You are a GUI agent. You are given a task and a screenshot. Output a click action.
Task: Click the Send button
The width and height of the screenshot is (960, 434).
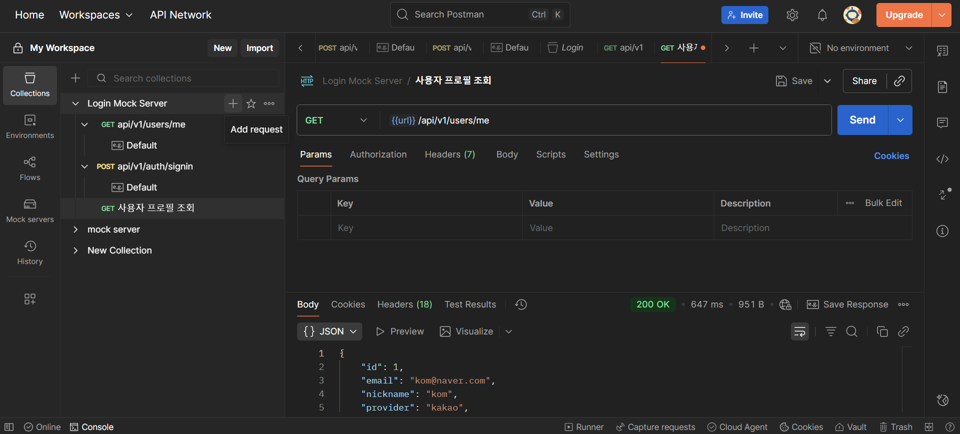(862, 120)
